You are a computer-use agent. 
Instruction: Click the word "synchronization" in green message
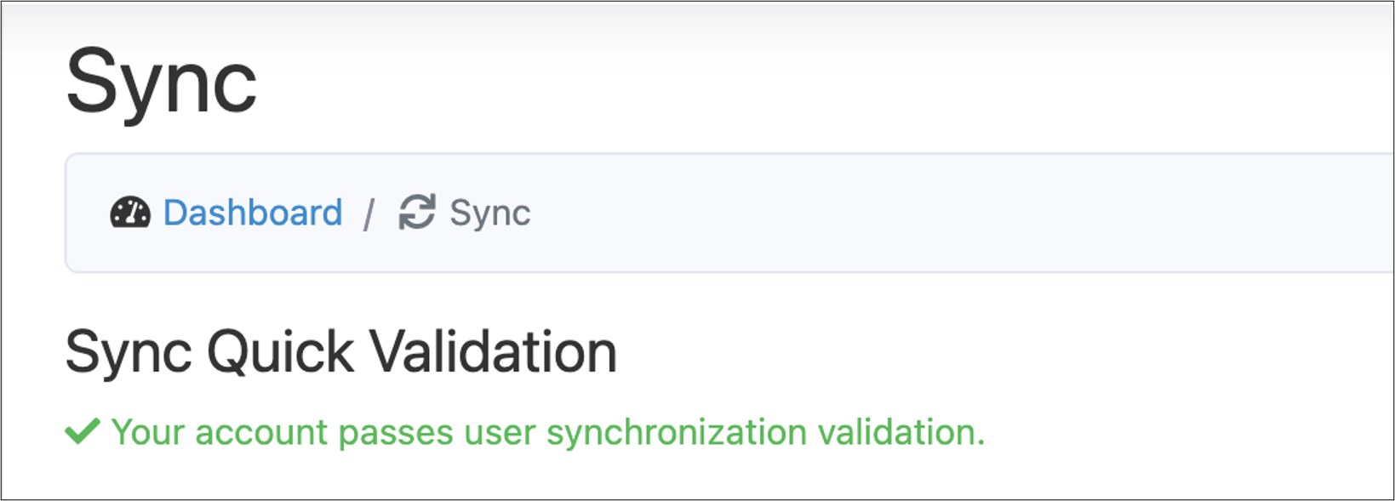(677, 432)
